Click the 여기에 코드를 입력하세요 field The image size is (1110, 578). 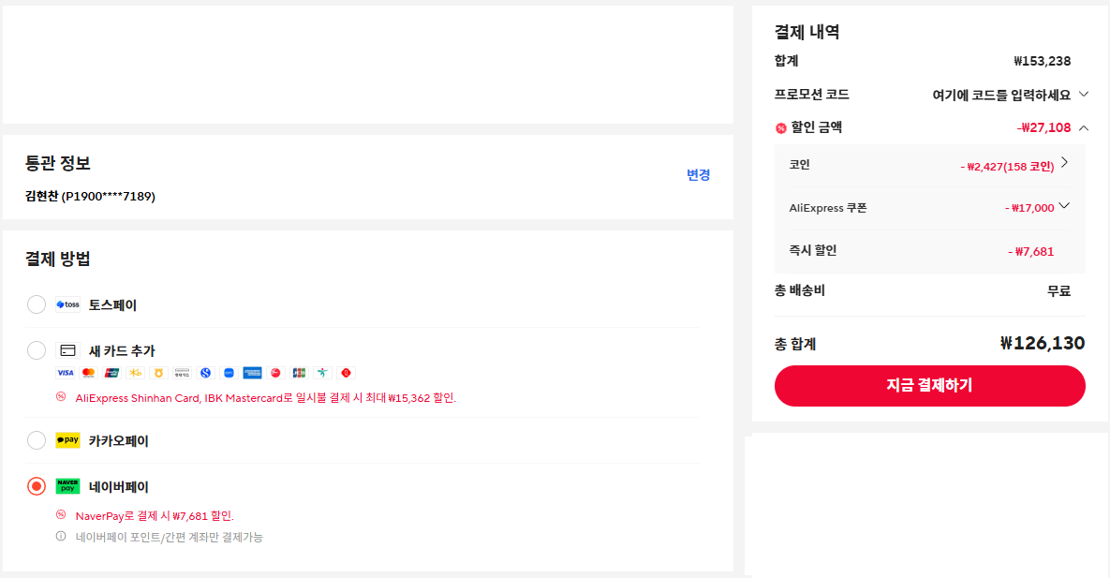click(1000, 95)
